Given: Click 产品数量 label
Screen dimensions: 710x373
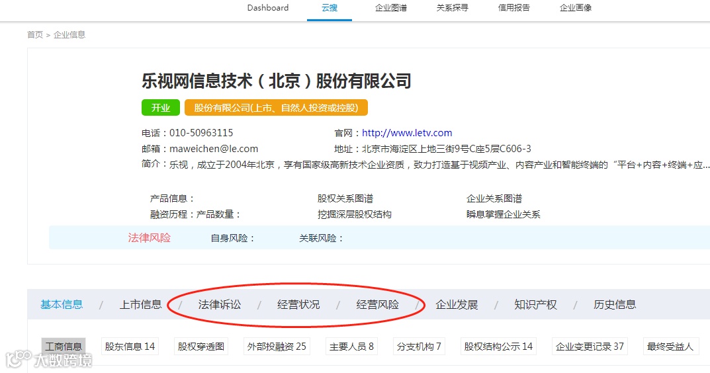Looking at the screenshot, I should (219, 214).
